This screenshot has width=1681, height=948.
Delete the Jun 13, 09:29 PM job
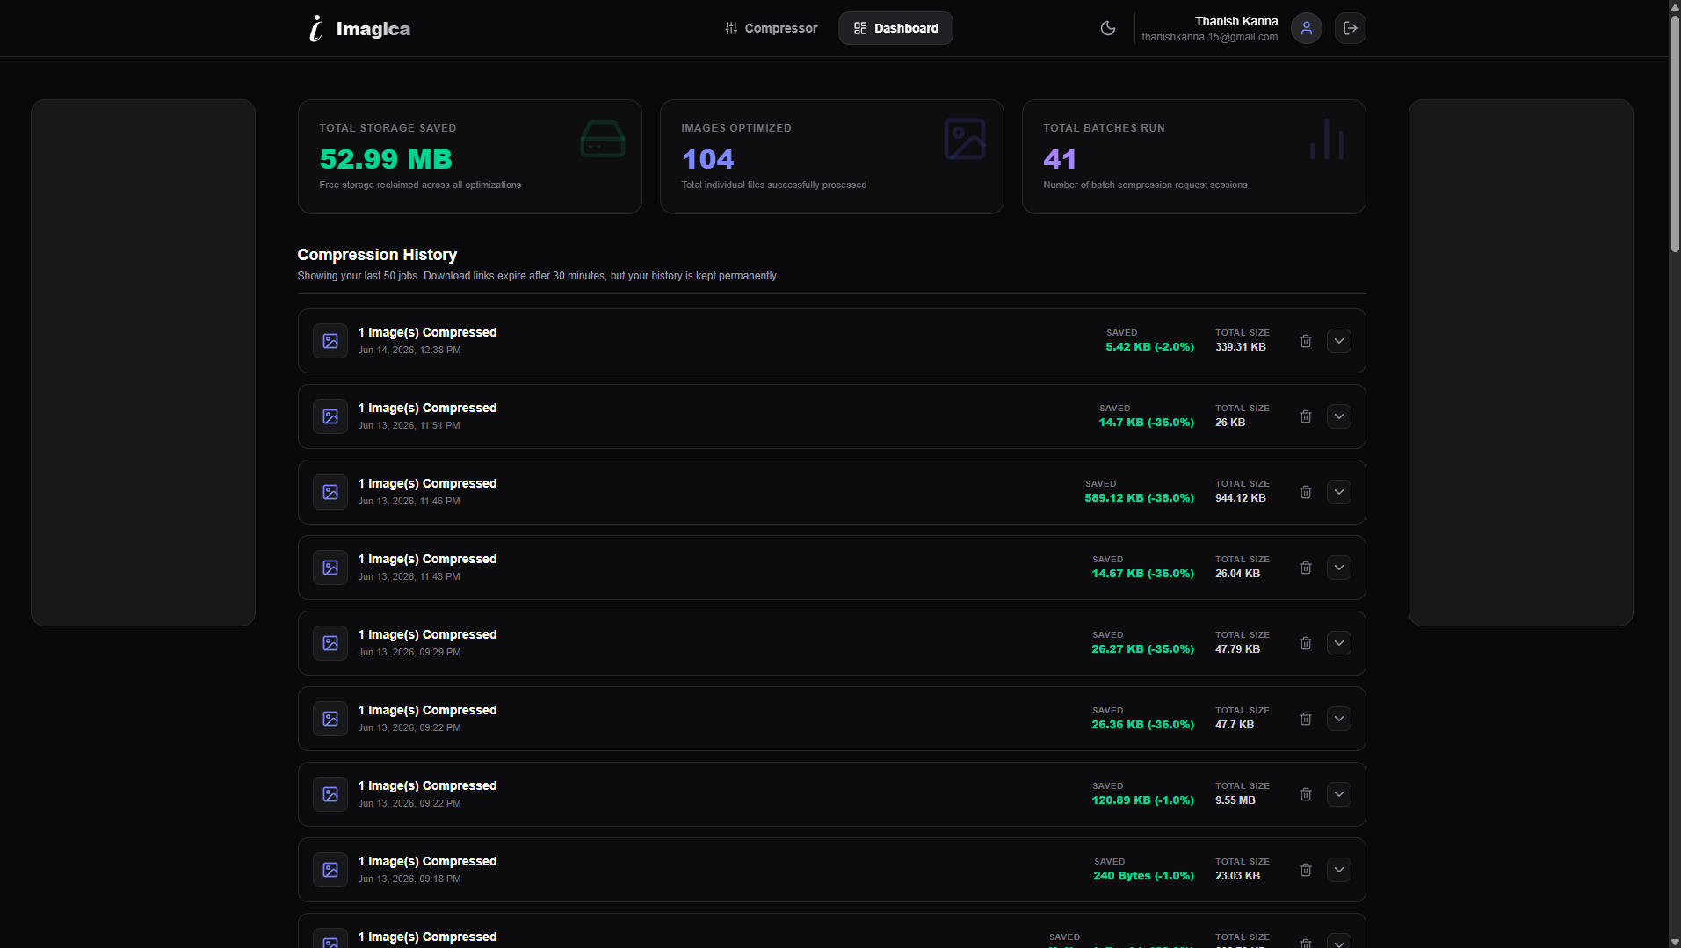click(1306, 643)
